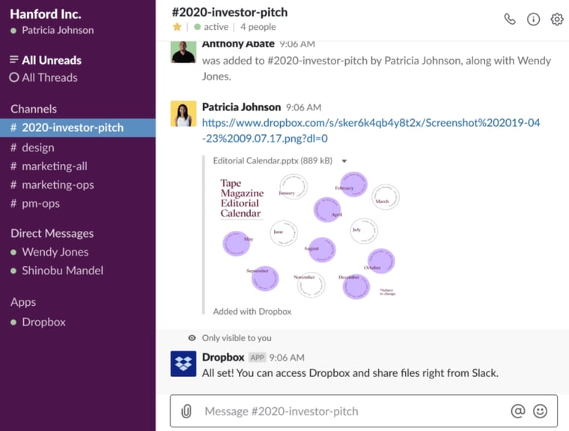View the 4 people member list
Image resolution: width=569 pixels, height=431 pixels.
[258, 27]
